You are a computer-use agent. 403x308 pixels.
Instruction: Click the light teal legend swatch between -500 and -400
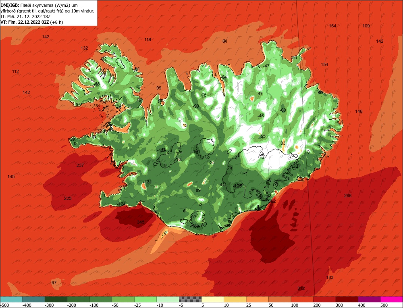click(x=11, y=299)
